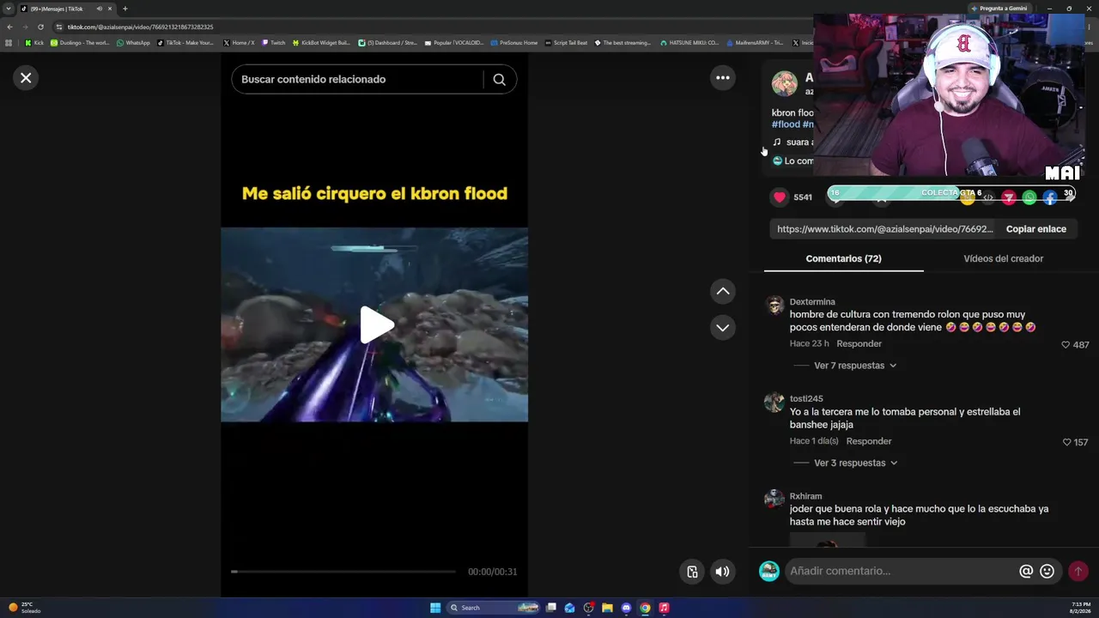Switch to Comentarios (72) tab

click(x=843, y=258)
